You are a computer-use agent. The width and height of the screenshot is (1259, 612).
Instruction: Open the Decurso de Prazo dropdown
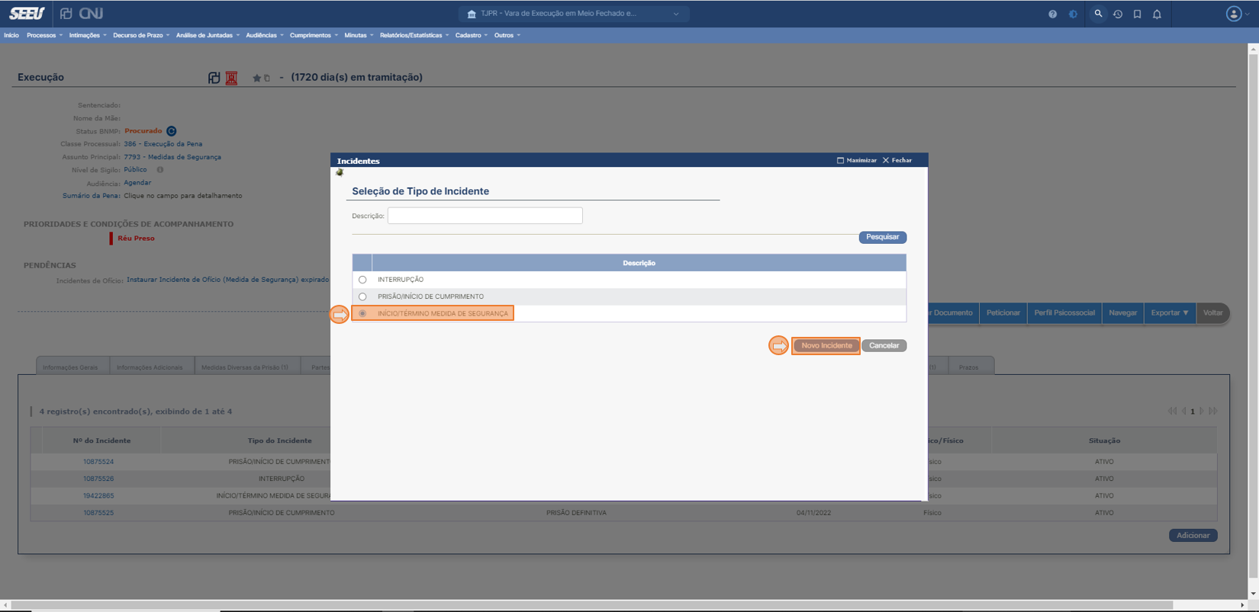141,35
